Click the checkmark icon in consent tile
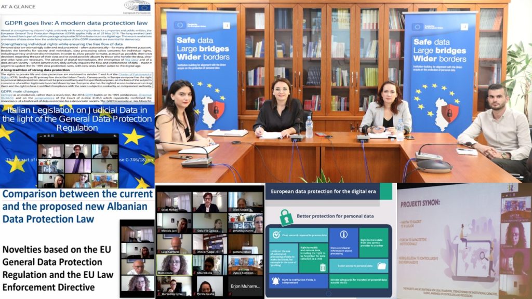The image size is (532, 299). (x=277, y=235)
